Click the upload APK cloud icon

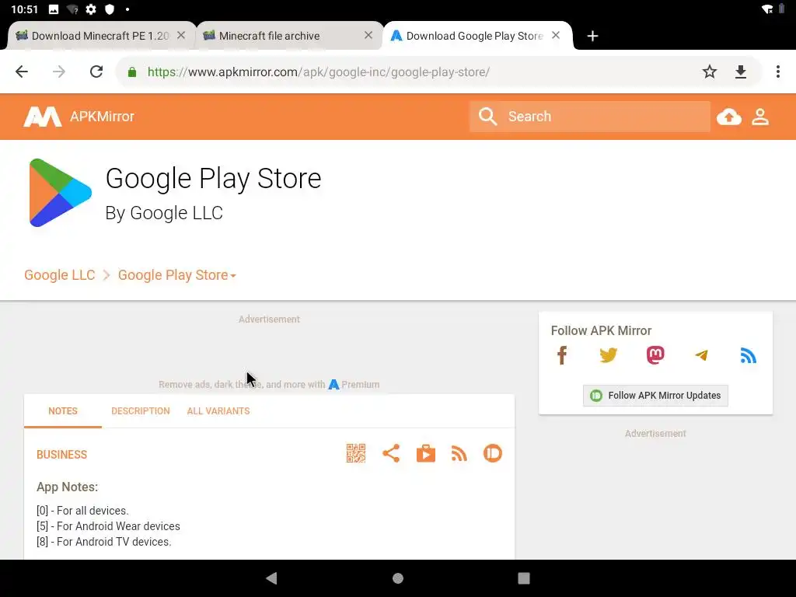coord(729,117)
